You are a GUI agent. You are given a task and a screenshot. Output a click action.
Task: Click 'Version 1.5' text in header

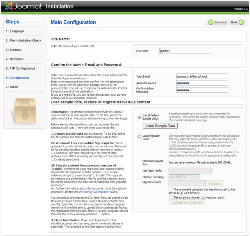(x=241, y=9)
